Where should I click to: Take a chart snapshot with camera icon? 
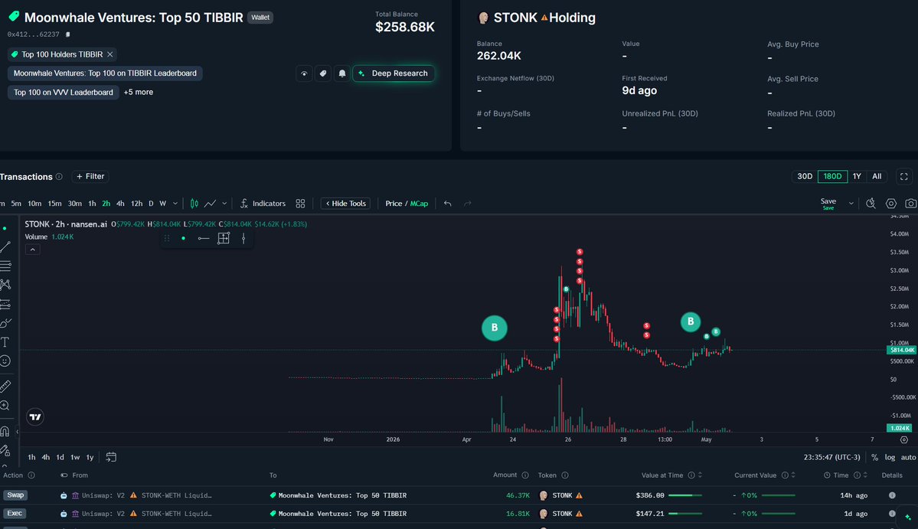910,204
